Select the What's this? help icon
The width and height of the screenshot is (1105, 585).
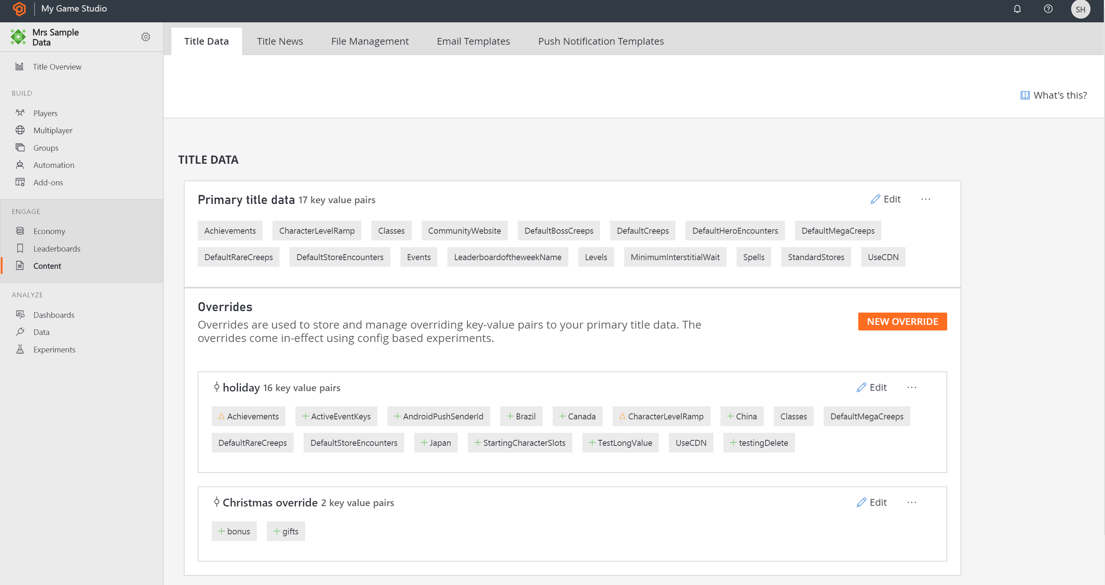[1024, 96]
